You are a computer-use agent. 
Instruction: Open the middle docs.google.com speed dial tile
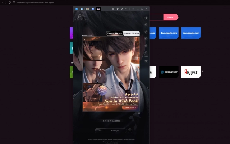point(169,33)
